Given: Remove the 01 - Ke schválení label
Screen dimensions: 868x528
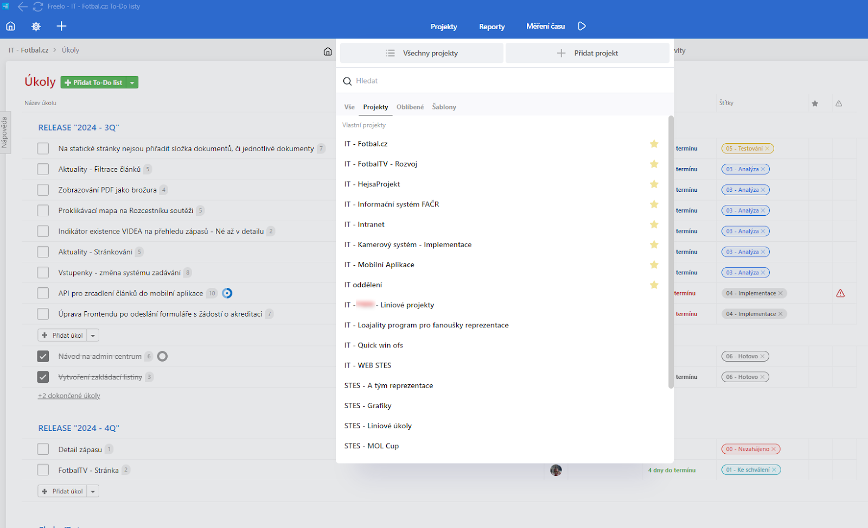Looking at the screenshot, I should click(774, 470).
